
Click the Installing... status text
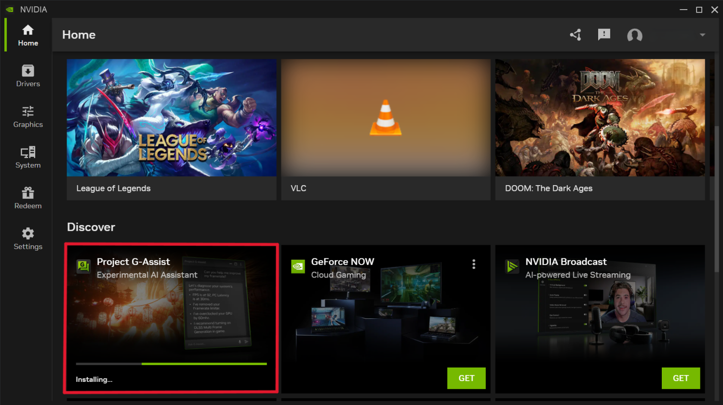pos(94,380)
